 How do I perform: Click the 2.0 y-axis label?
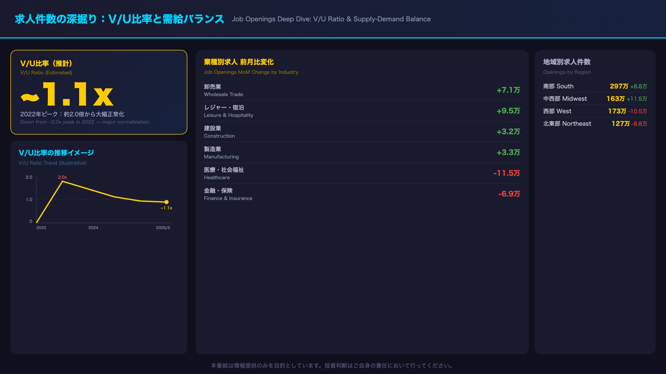tap(29, 177)
